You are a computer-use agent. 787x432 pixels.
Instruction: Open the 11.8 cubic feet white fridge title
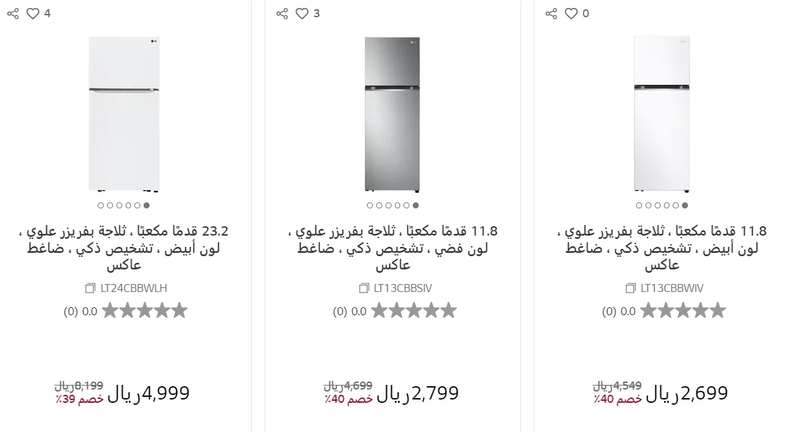tap(662, 248)
